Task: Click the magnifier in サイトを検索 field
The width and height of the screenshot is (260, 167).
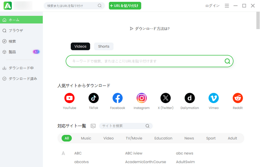Action: 147,126
